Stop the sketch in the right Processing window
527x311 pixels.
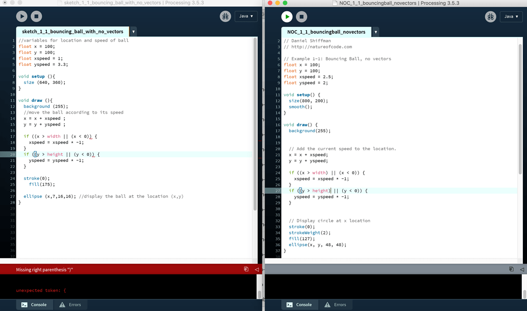click(x=301, y=16)
